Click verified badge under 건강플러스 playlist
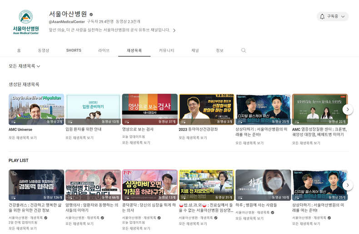 pos(46,218)
